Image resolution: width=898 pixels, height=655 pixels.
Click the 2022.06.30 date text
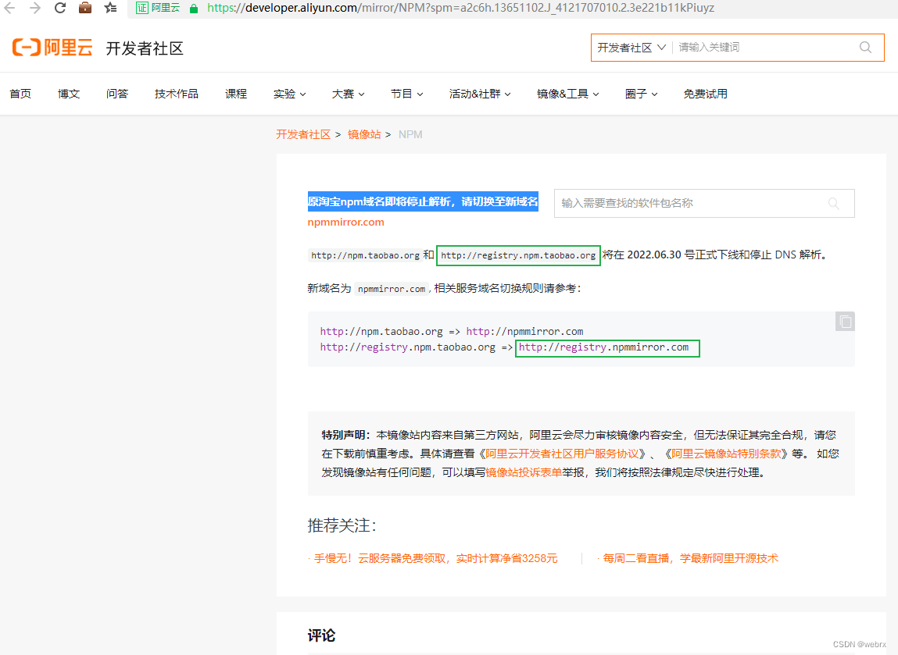(x=654, y=255)
